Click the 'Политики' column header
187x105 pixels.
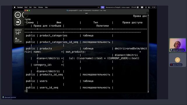103,26
